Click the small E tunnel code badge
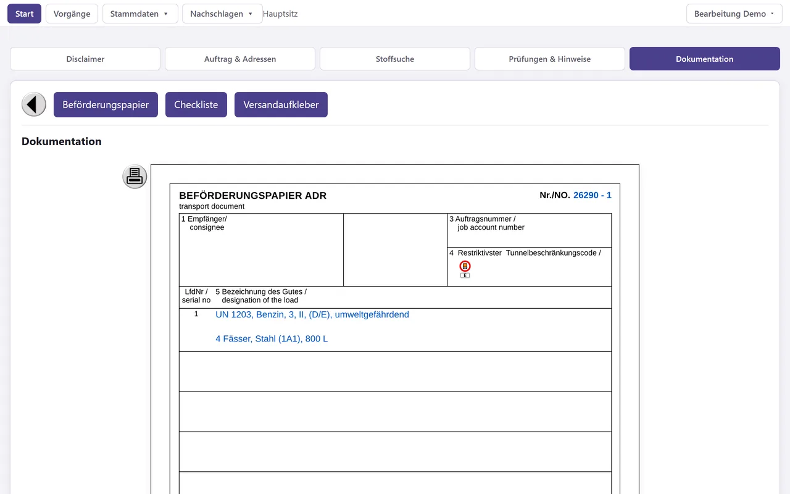Screen dimensions: 790x494 click(465, 275)
